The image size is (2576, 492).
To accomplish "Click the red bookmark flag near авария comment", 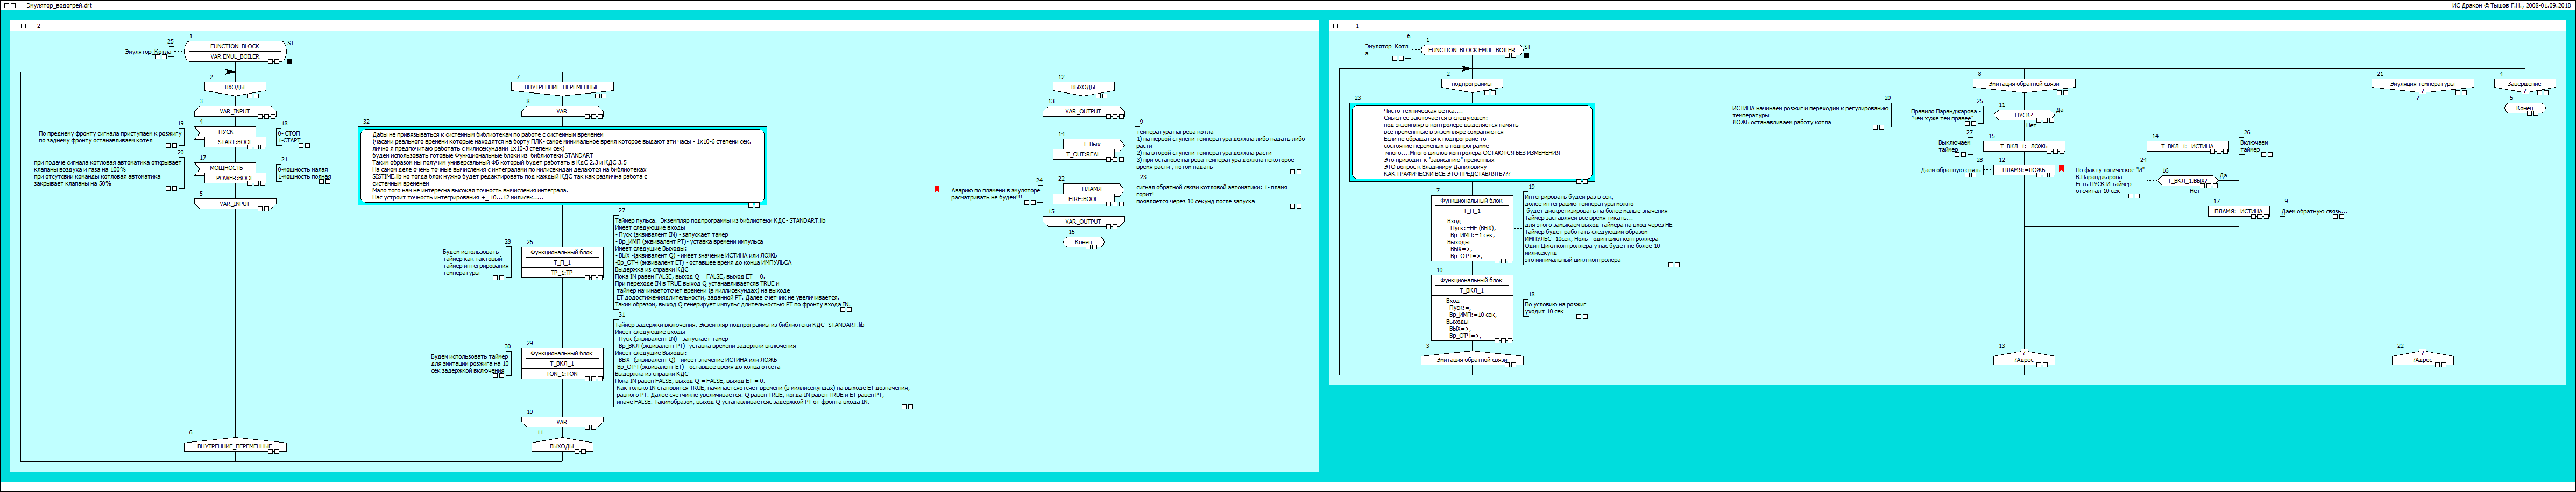I will pyautogui.click(x=937, y=188).
